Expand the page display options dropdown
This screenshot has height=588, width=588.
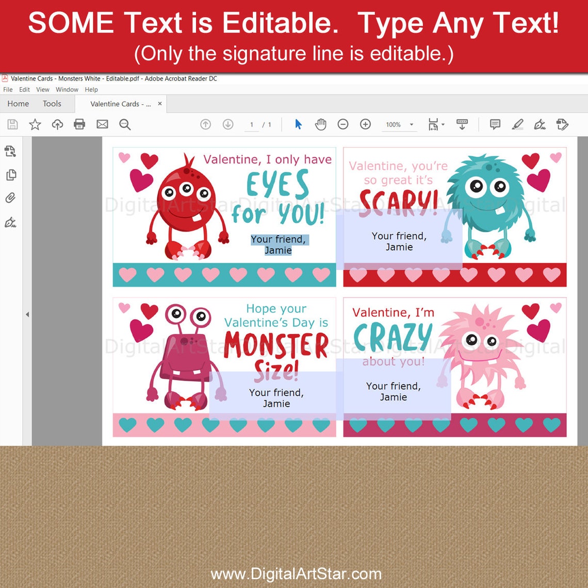[x=443, y=124]
